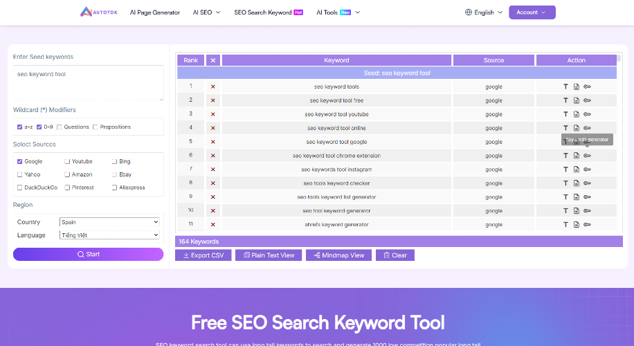Check the Aliexpress source checkbox

(114, 188)
